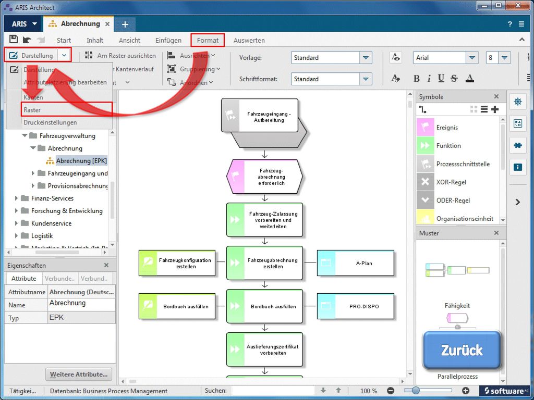Open the Arial font dropdown
Viewport: 534px width, 400px height.
[472, 57]
